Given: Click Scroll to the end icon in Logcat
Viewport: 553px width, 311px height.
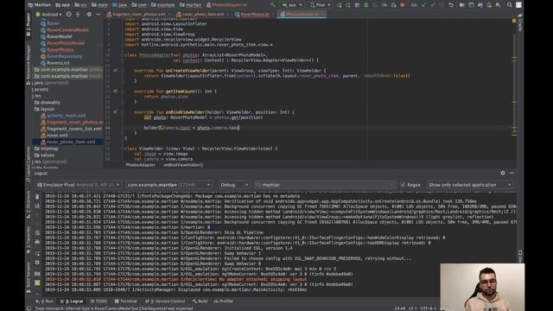Looking at the screenshot, I should tap(37, 206).
